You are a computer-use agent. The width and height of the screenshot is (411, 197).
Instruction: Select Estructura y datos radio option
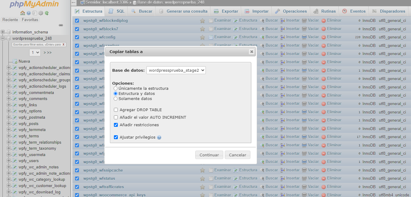point(115,94)
